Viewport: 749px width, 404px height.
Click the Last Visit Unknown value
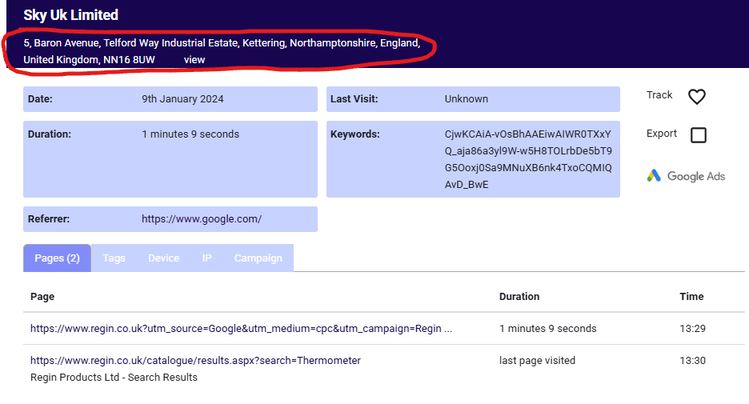tap(467, 99)
